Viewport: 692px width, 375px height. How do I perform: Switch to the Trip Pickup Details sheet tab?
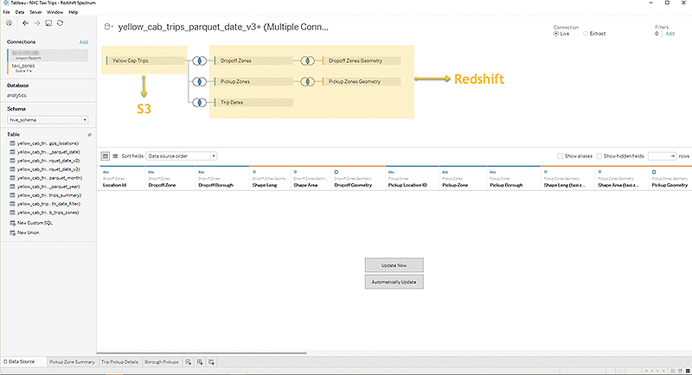click(119, 362)
